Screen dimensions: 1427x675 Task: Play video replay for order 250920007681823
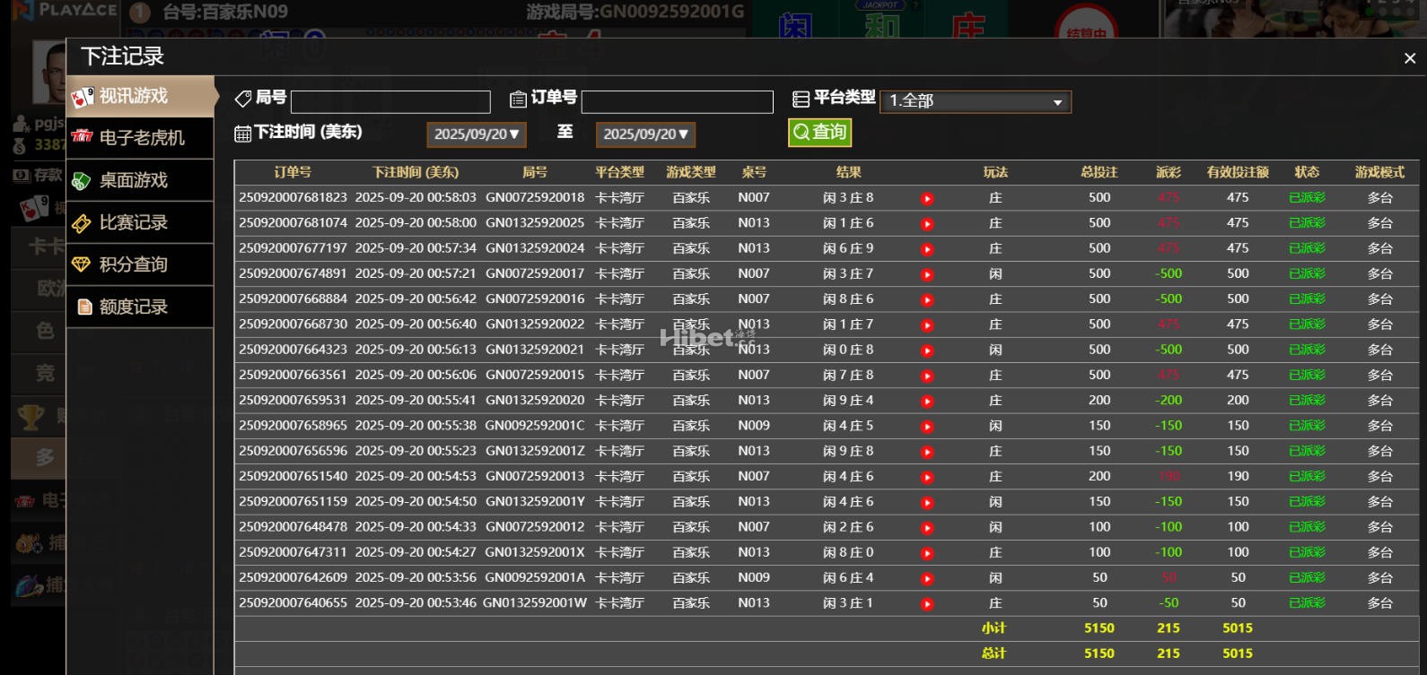[927, 199]
